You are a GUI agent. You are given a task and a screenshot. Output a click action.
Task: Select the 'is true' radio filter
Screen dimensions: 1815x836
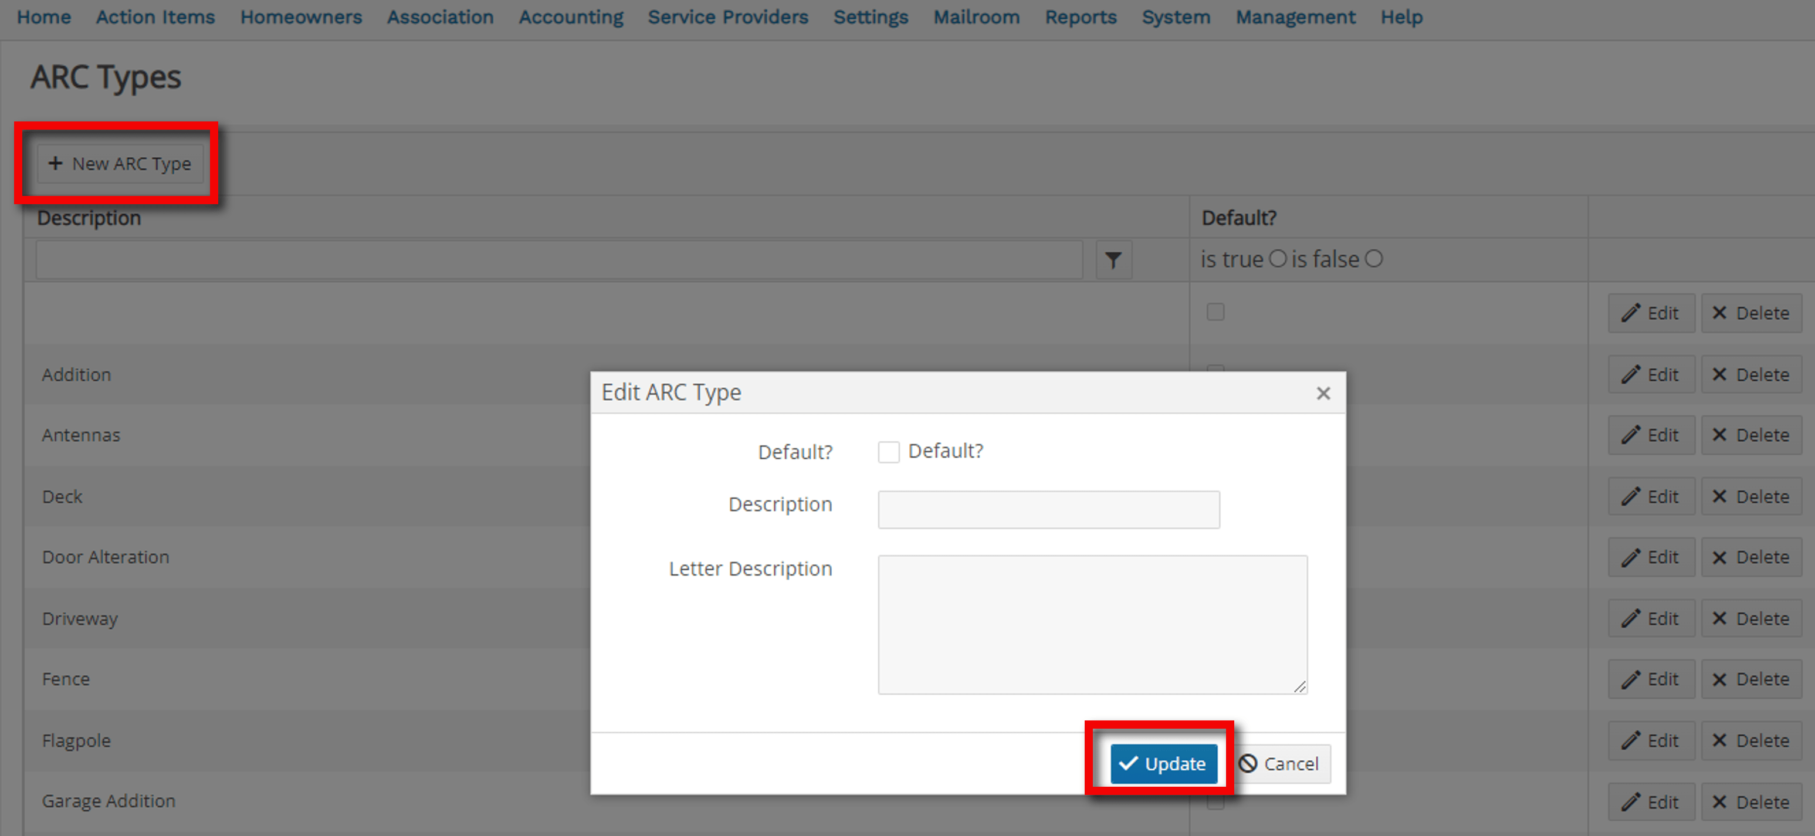[x=1278, y=259]
